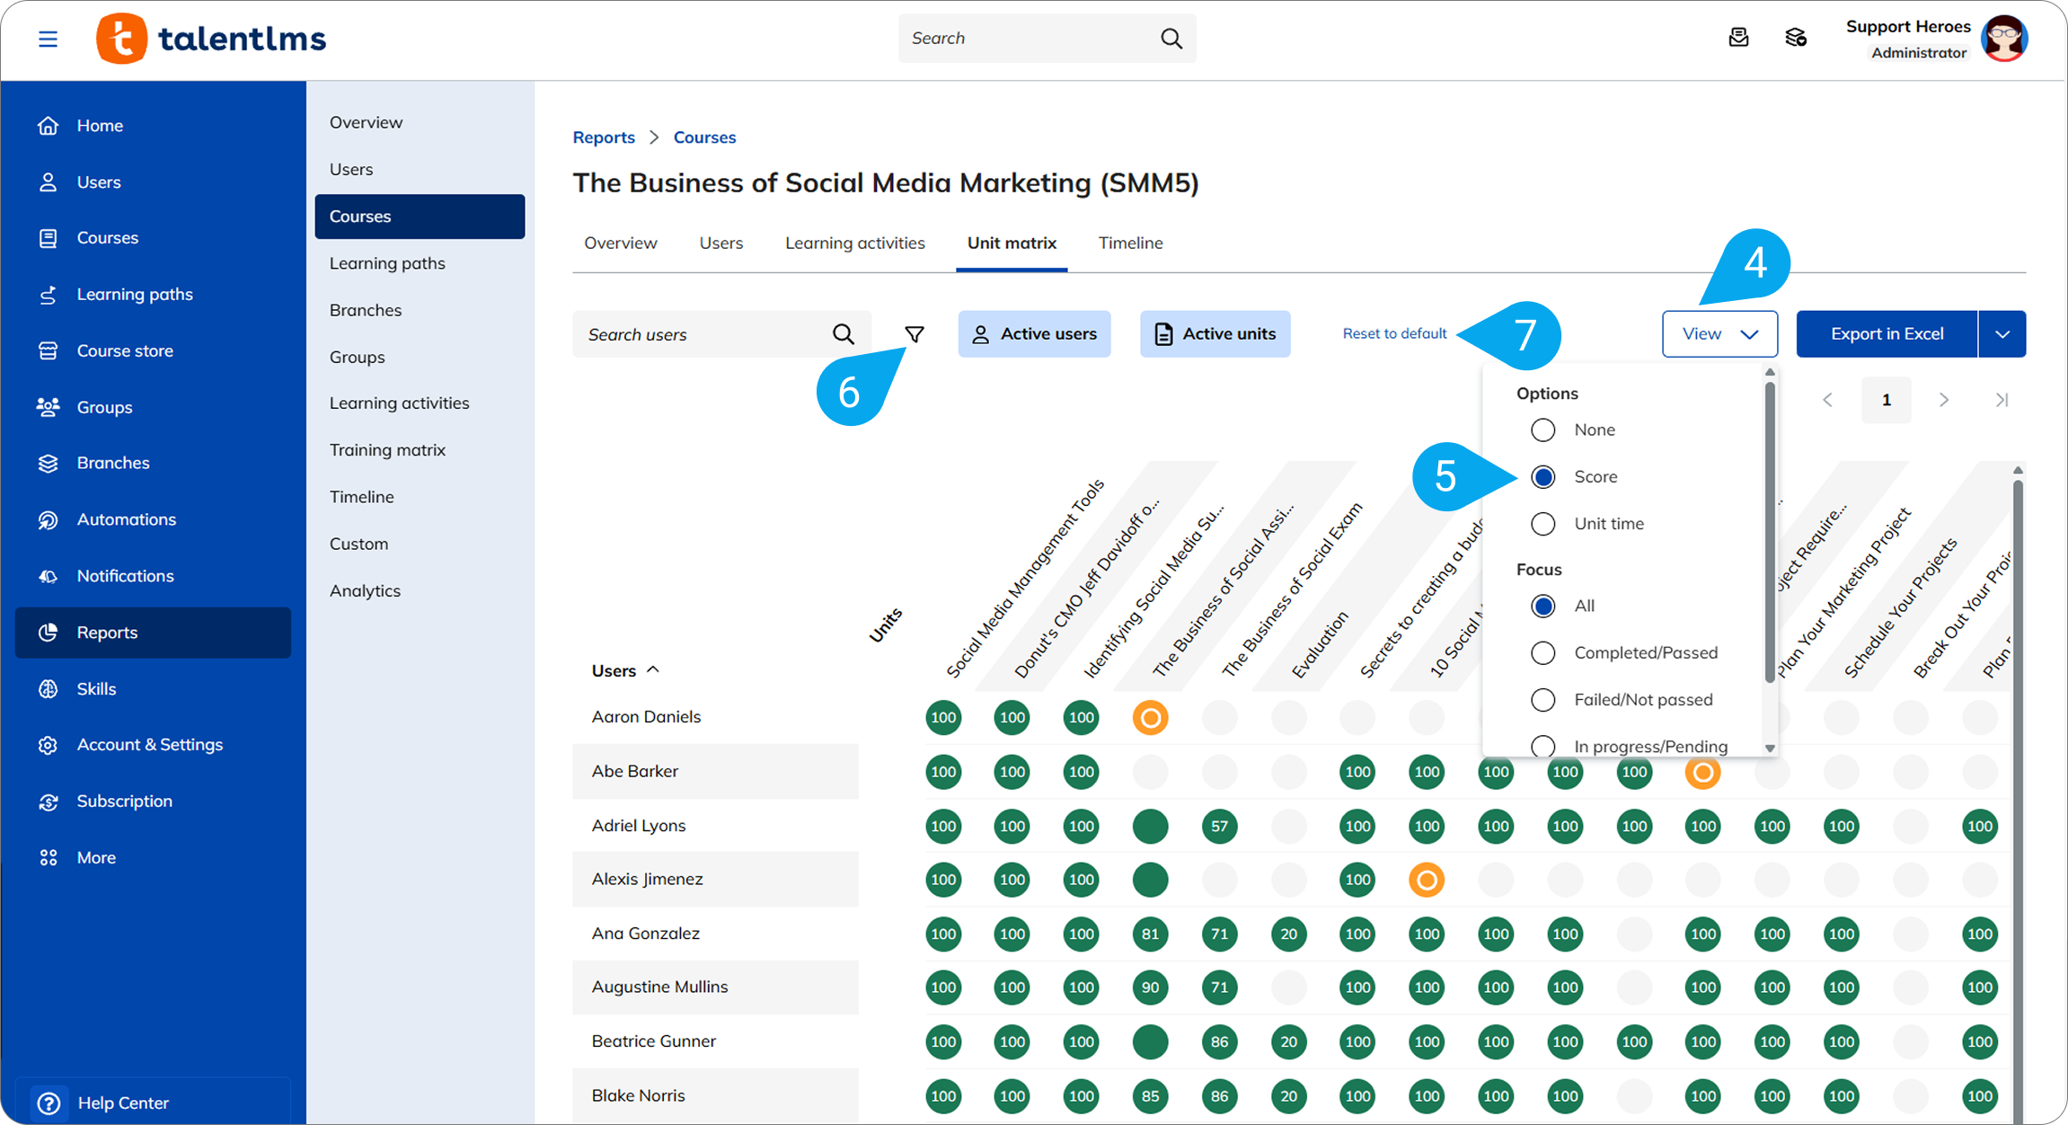Toggle Users column sort arrow
The height and width of the screenshot is (1125, 2068).
(x=653, y=669)
